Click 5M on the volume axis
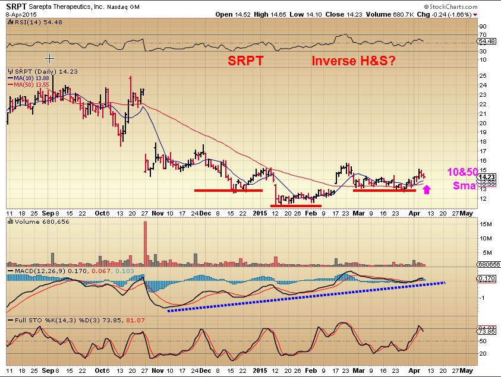The height and width of the screenshot is (377, 501). (x=487, y=252)
